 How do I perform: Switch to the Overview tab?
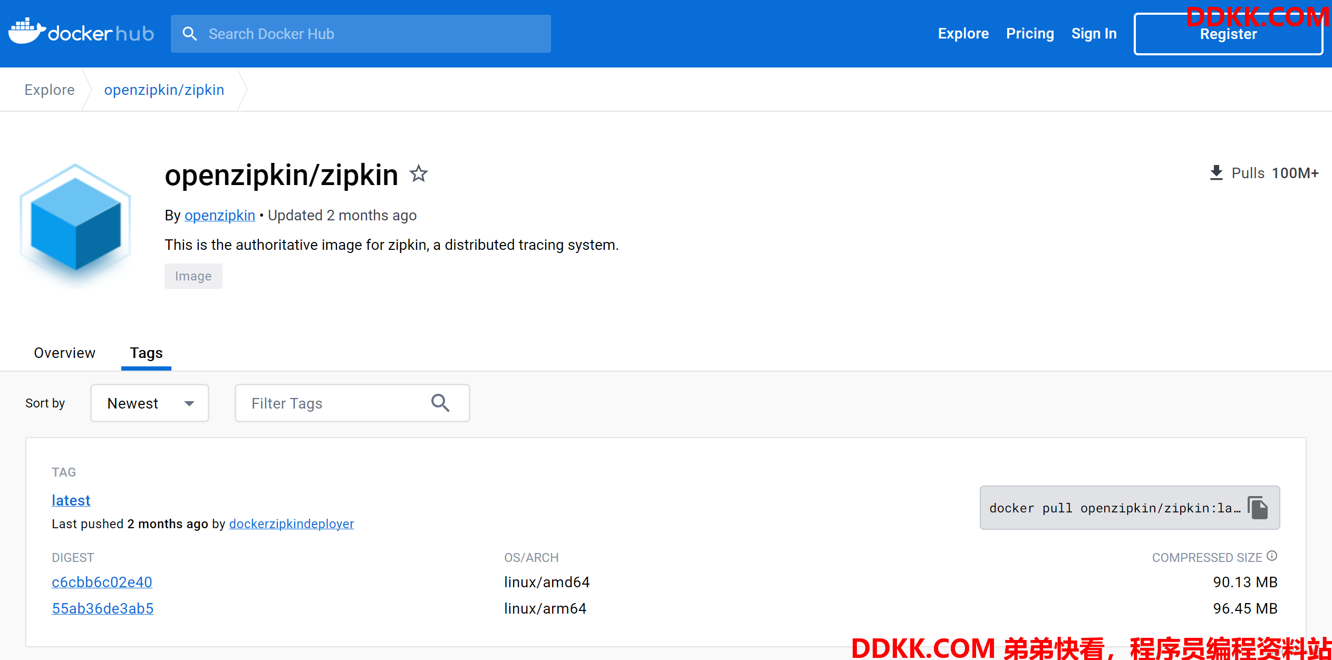[64, 353]
